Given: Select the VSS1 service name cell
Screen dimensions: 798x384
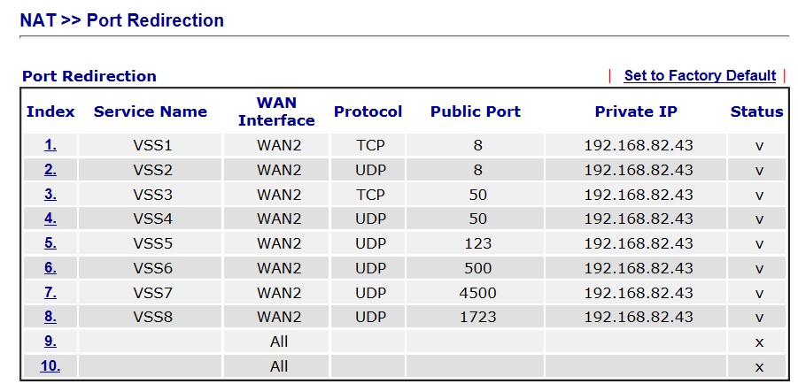Looking at the screenshot, I should (x=151, y=145).
